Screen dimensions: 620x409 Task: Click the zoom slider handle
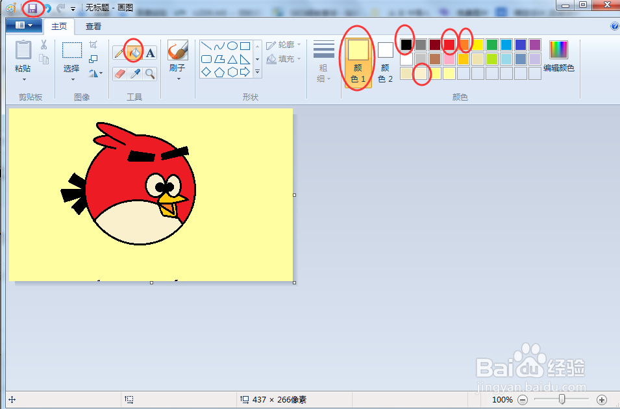tap(562, 399)
